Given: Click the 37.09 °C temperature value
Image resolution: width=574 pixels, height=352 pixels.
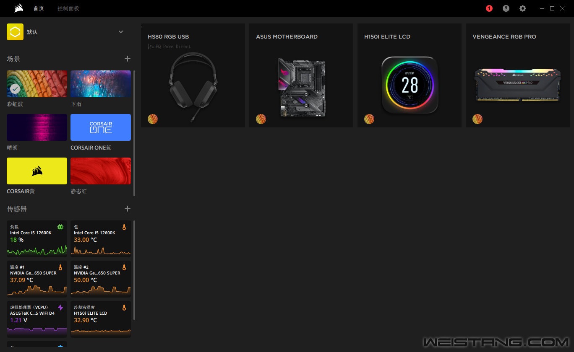Looking at the screenshot, I should [x=21, y=280].
